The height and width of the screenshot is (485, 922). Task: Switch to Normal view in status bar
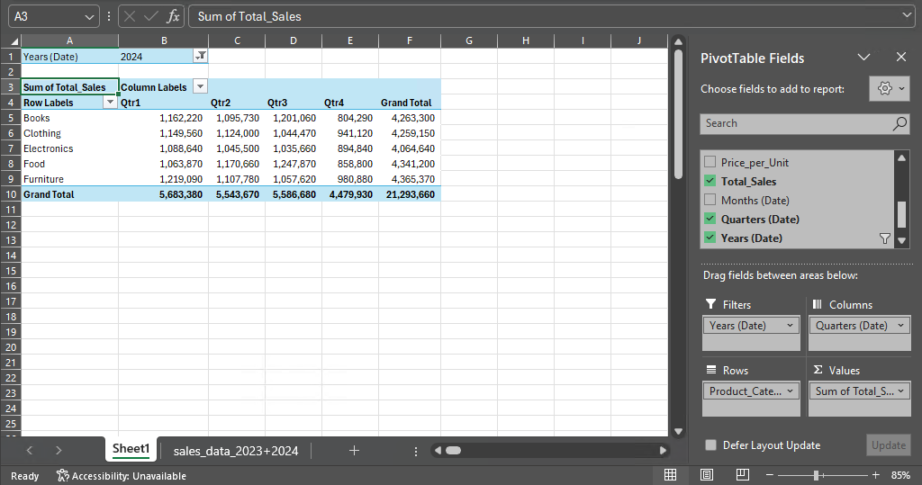coord(670,474)
